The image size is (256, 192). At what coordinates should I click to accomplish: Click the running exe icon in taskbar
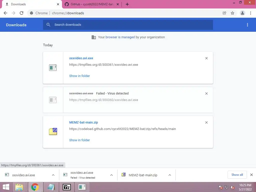[x=82, y=187]
